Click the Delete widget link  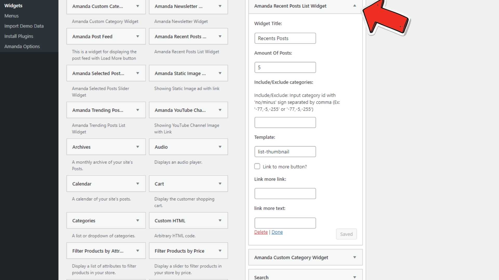pos(261,232)
